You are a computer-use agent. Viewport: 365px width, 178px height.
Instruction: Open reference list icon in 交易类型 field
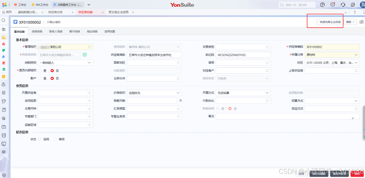[x=267, y=47]
